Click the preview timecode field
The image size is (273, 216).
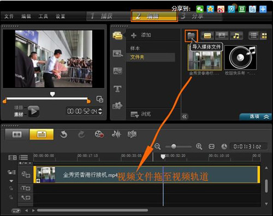82,111
